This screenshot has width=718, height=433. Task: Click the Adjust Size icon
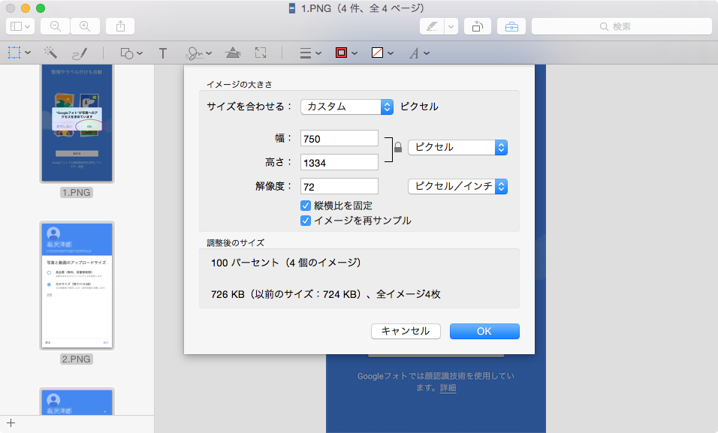click(261, 53)
